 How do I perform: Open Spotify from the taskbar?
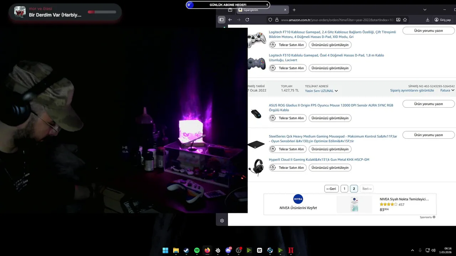pos(197,250)
